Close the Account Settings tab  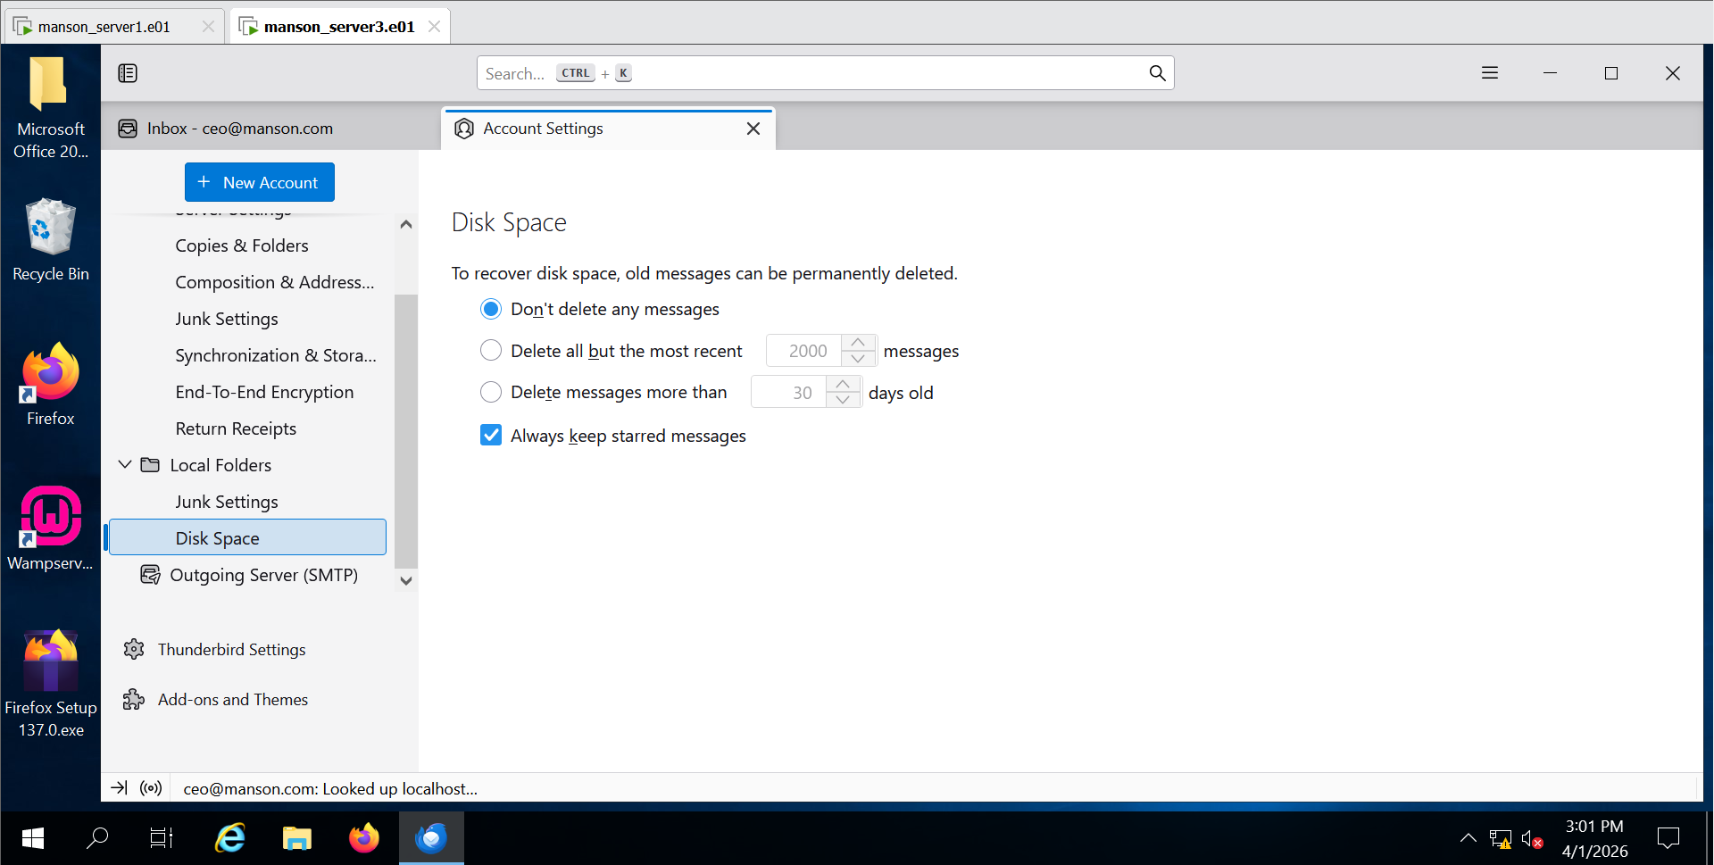tap(753, 129)
